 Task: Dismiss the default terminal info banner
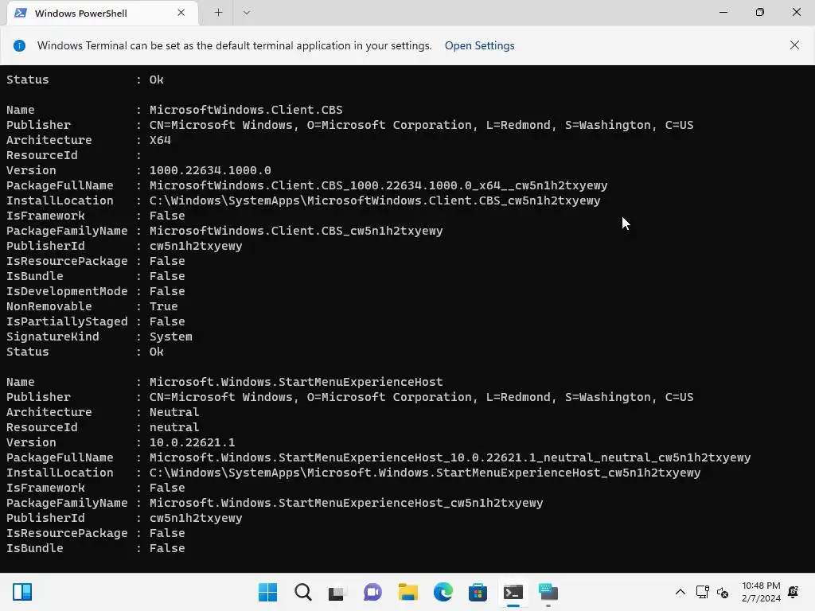point(794,45)
